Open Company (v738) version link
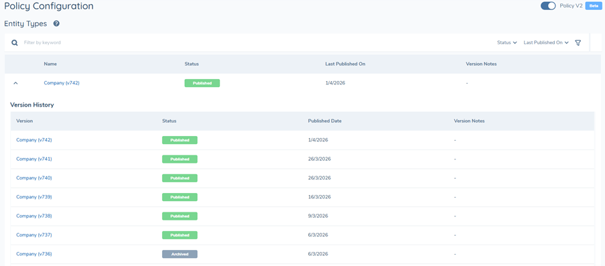The height and width of the screenshot is (266, 605). 34,216
